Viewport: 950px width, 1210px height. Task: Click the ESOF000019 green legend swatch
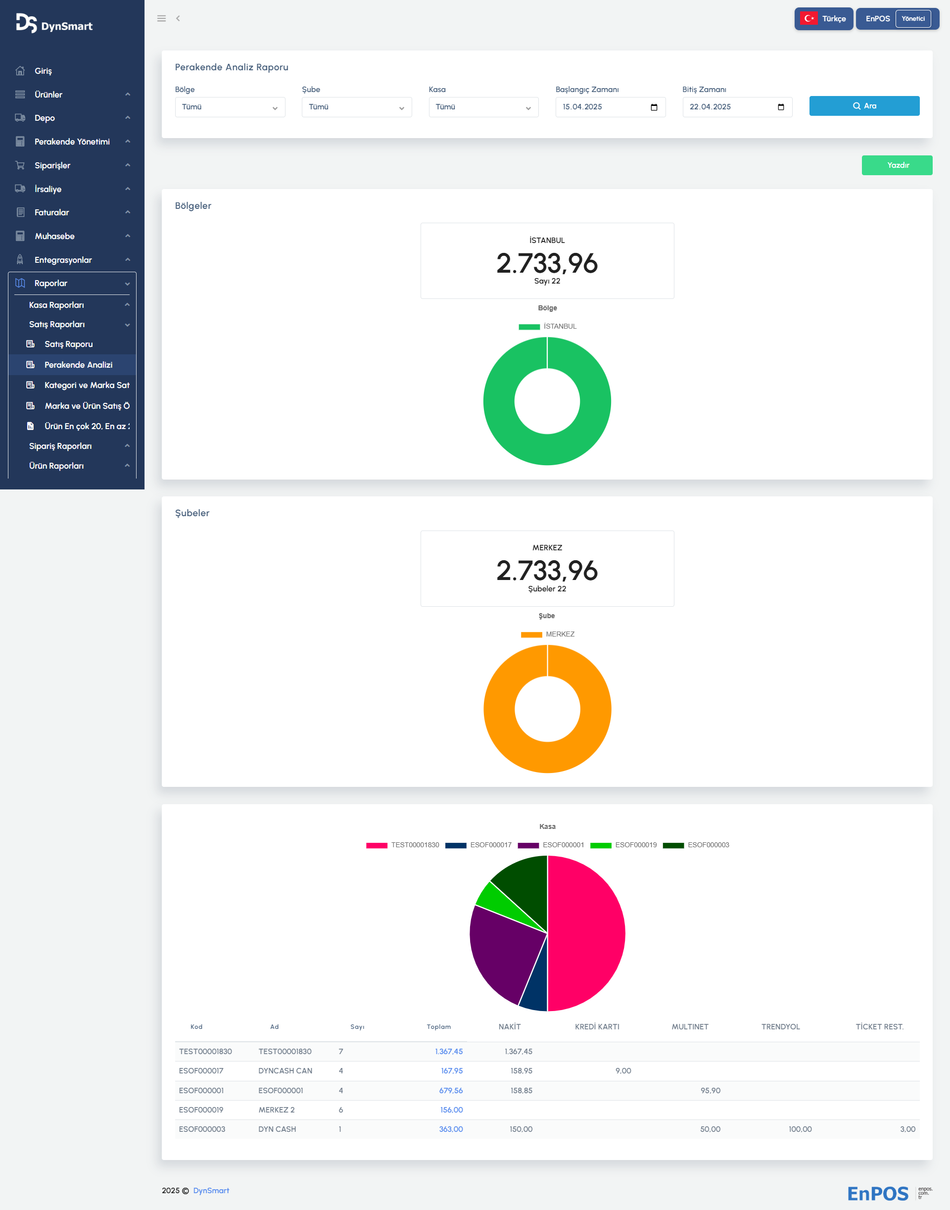(x=600, y=846)
